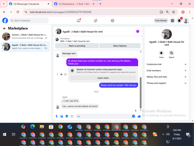Open the Connie house rent conversation

(26, 36)
